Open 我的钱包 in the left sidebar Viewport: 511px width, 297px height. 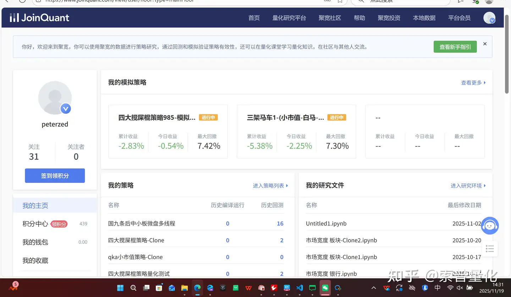(x=35, y=242)
